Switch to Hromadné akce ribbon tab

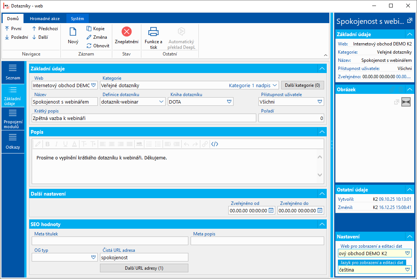tap(45, 19)
